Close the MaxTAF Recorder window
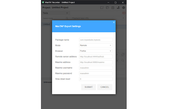The width and height of the screenshot is (175, 109). (x=123, y=2)
